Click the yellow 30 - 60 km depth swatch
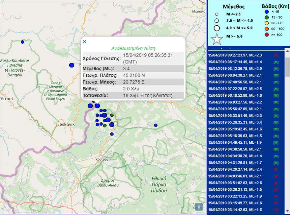The height and width of the screenshot is (215, 290). 266,23
